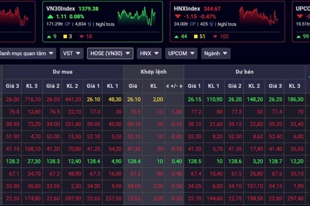
Task: Click HNX decliners count 102 icon
Action: tap(215, 37)
